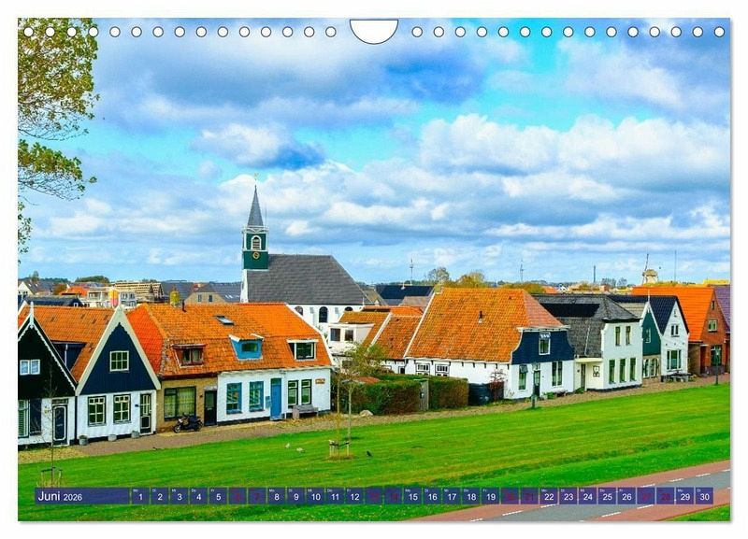This screenshot has height=539, width=748.
Task: Click the 'Juni 2026' month label
Action: (60, 496)
